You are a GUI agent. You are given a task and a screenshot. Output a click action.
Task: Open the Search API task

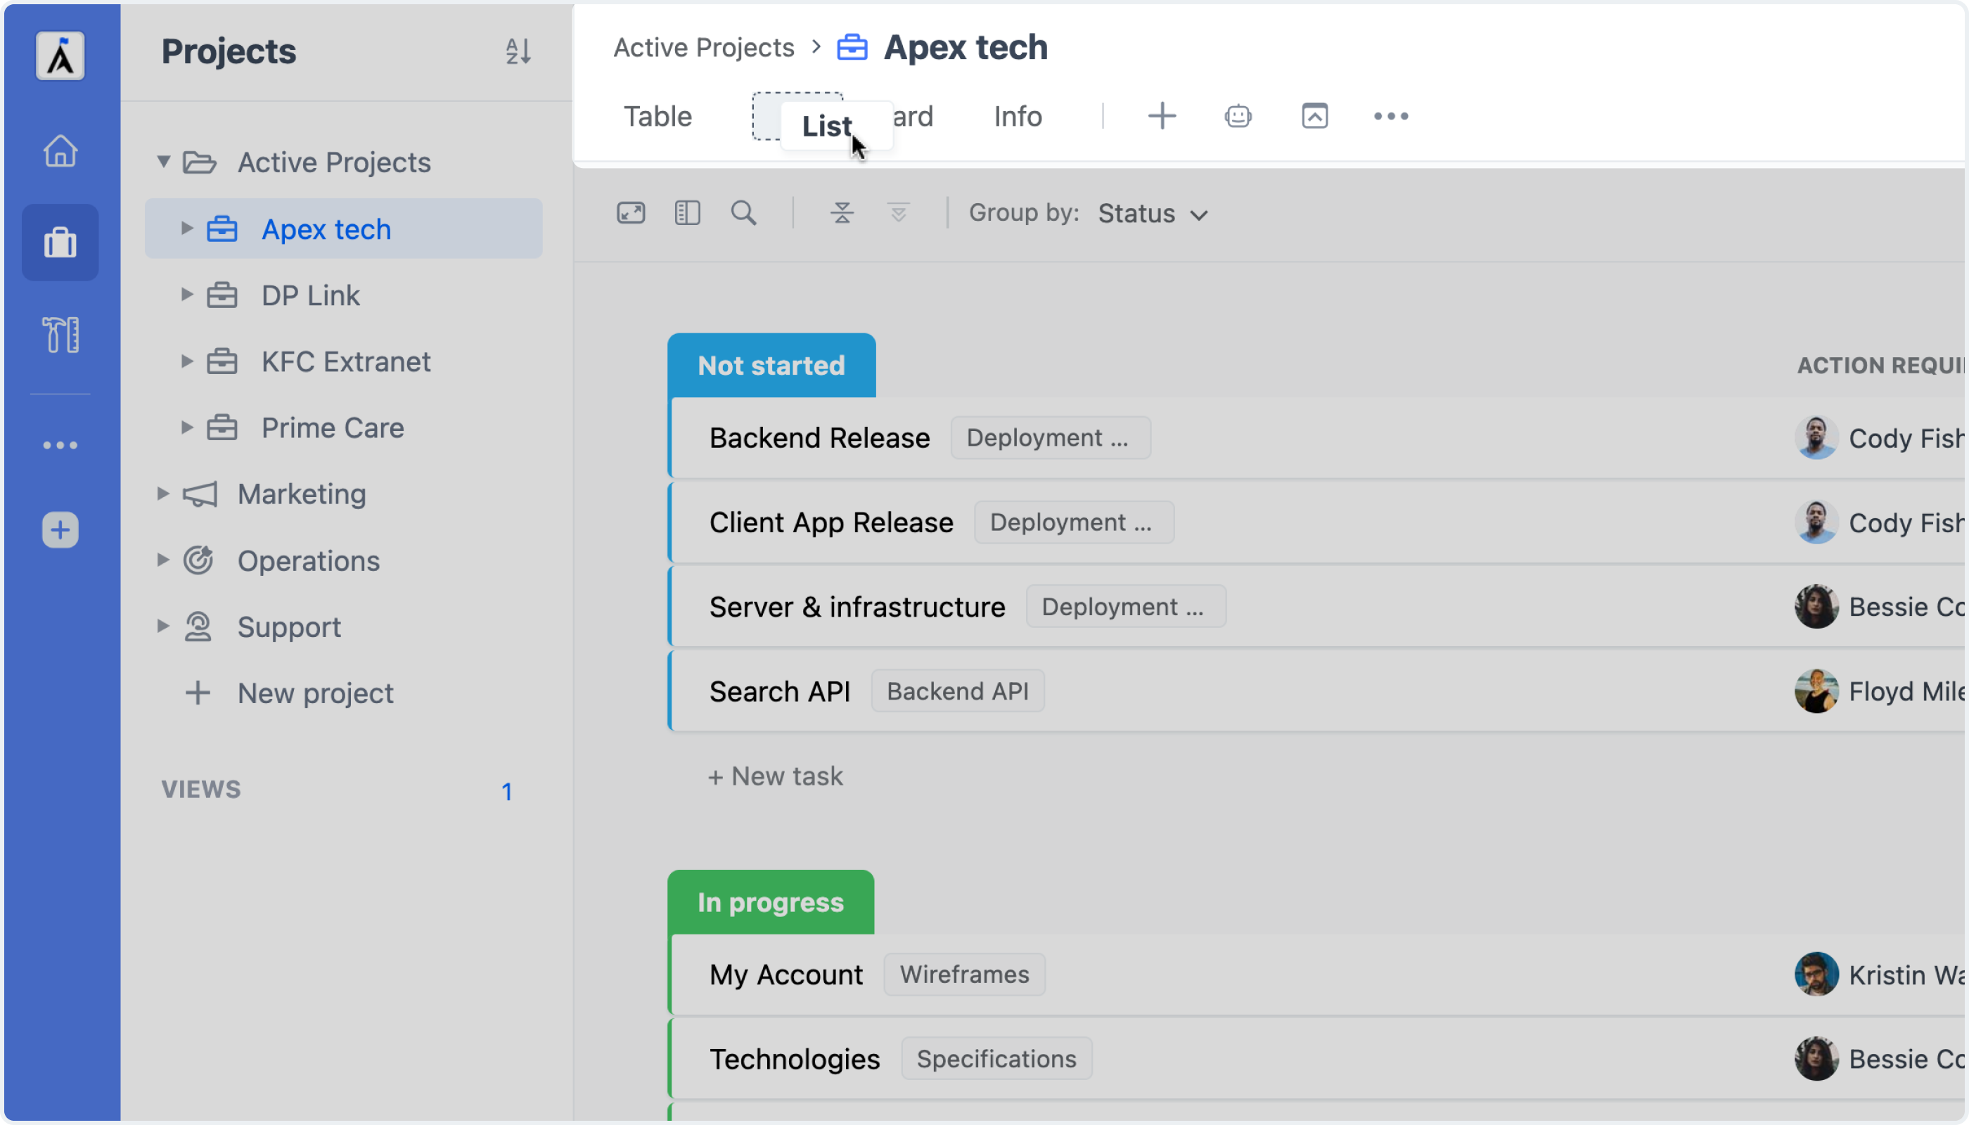click(x=780, y=690)
